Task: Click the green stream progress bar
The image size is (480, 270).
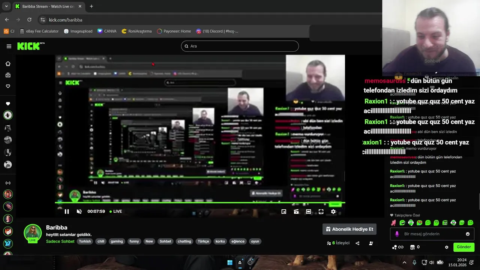Action: point(200,203)
